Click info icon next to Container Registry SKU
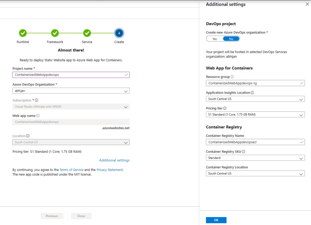311x225 pixels. (243, 152)
